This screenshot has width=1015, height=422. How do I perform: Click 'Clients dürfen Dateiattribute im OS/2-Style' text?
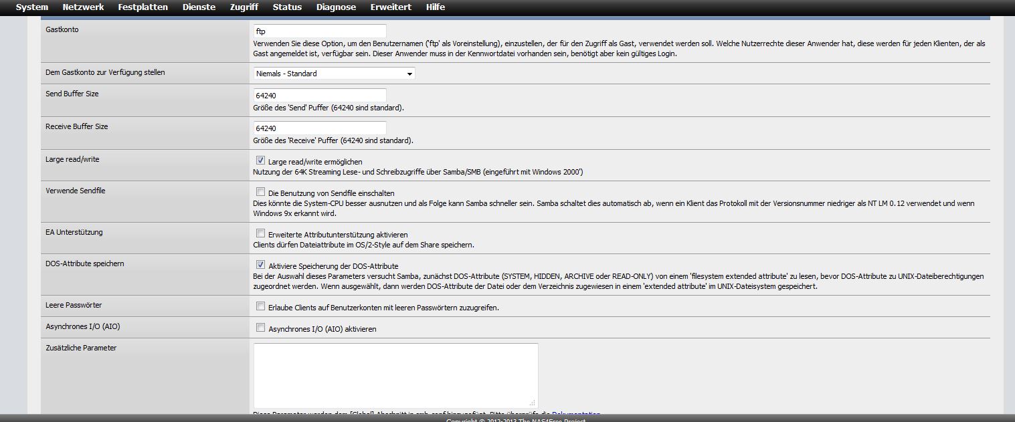(363, 245)
